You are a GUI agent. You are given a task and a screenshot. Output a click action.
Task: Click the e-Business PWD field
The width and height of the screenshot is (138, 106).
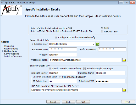[x=63, y=49]
